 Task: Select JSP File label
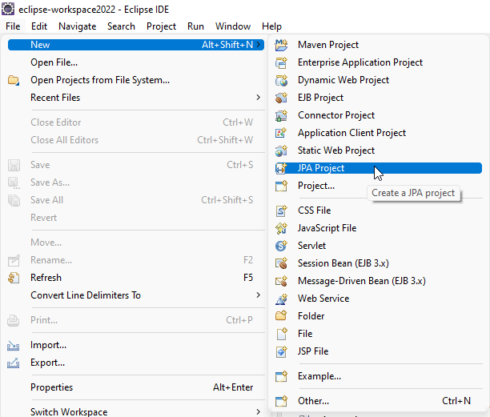pyautogui.click(x=313, y=351)
